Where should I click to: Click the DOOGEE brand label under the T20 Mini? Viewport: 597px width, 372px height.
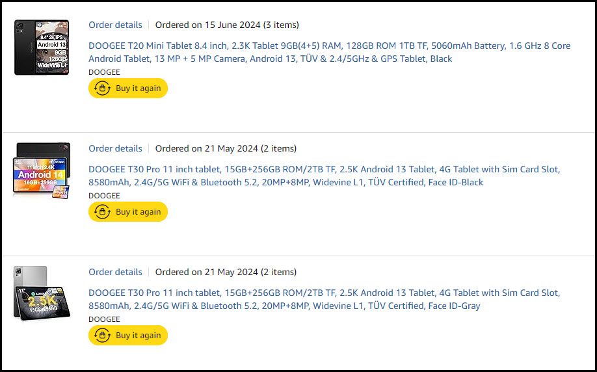[104, 72]
